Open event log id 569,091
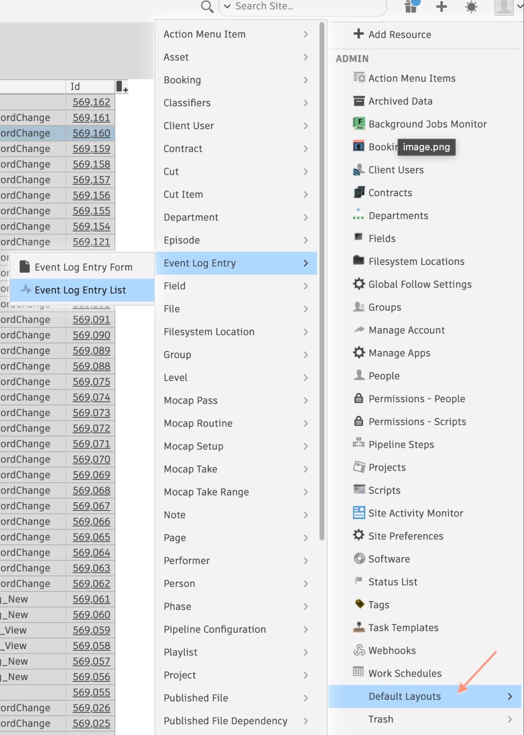The image size is (524, 735). click(91, 320)
